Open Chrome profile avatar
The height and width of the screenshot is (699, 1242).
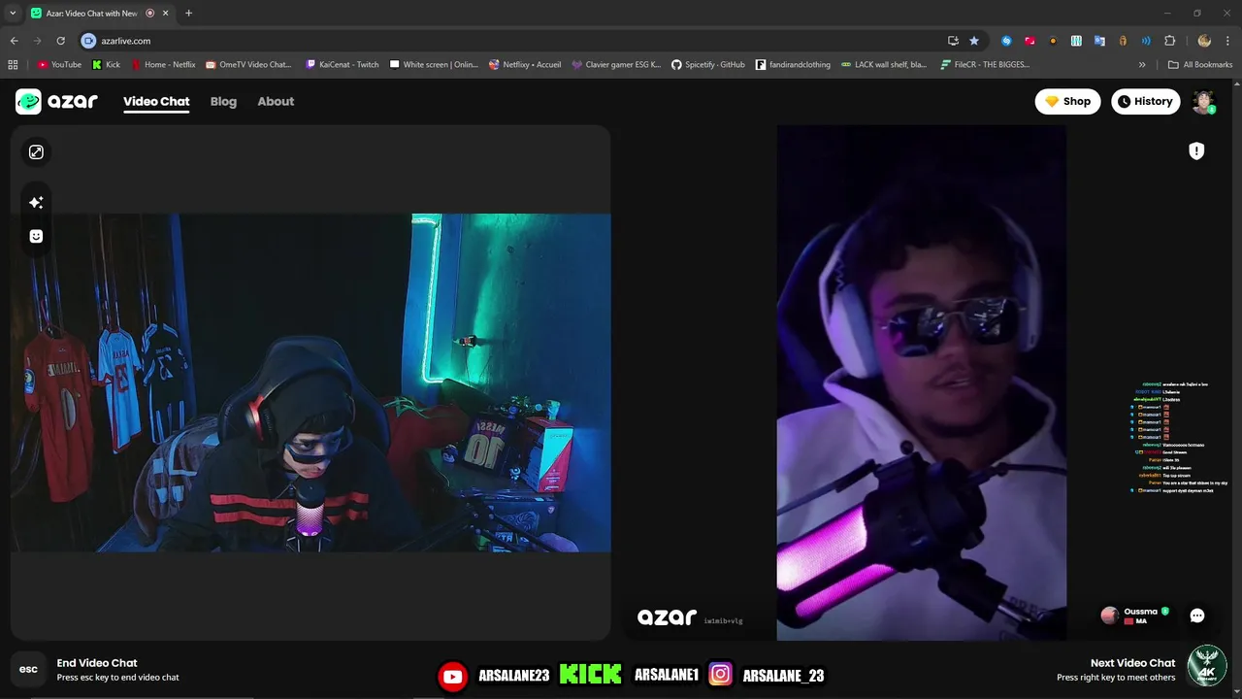tap(1204, 41)
